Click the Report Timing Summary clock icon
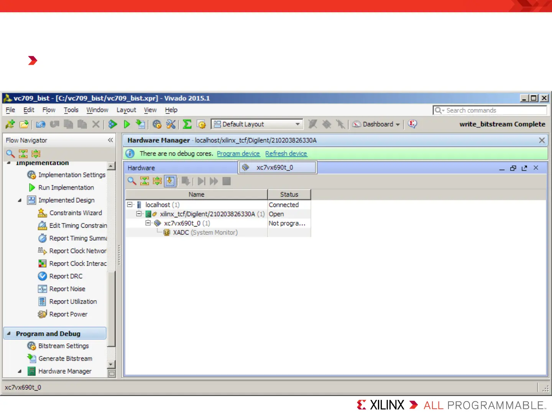 (x=42, y=238)
